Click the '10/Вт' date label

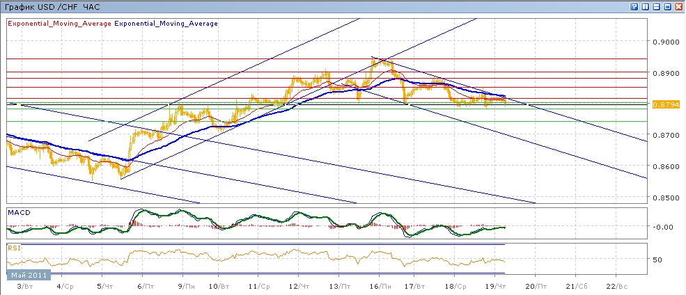219,287
